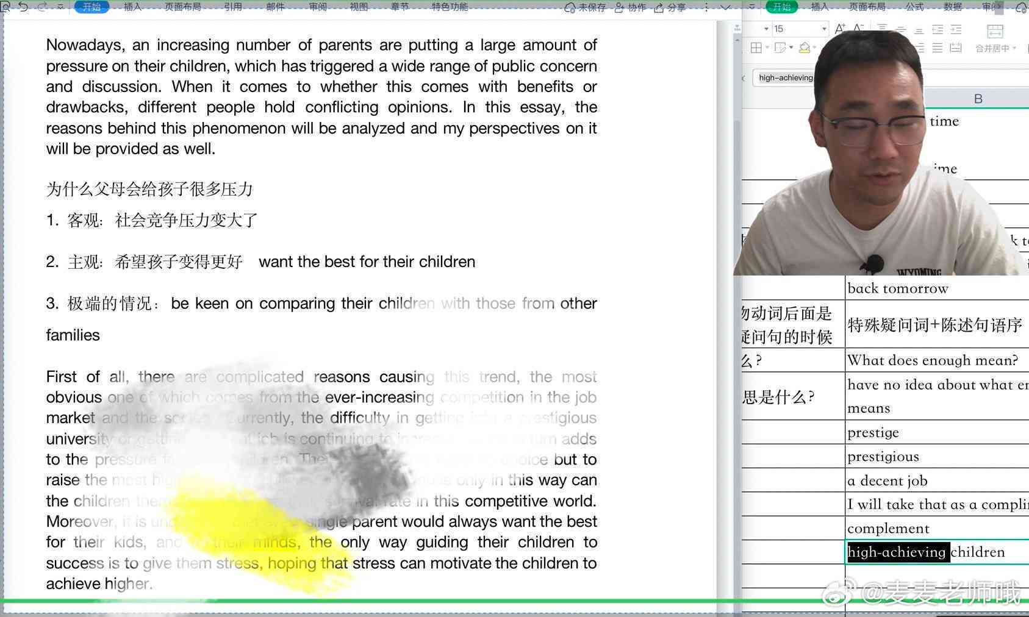Click the heading '为什么父母会给孩子很多压力' in the document
This screenshot has height=617, width=1029.
click(149, 189)
